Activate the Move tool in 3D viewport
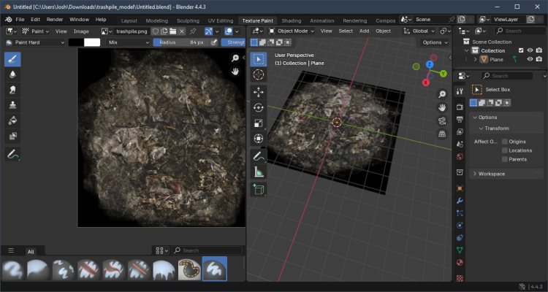548x292 pixels. (259, 92)
